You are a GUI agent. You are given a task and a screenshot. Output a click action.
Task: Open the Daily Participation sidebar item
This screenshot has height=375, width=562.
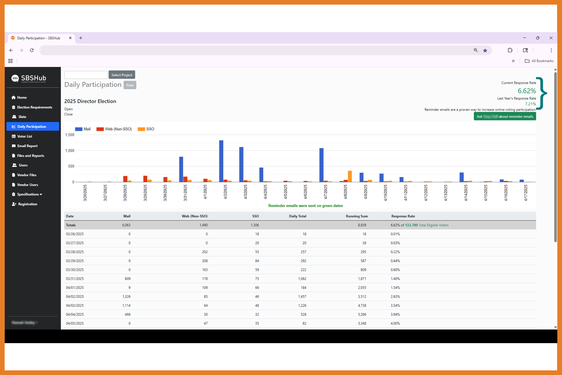31,126
